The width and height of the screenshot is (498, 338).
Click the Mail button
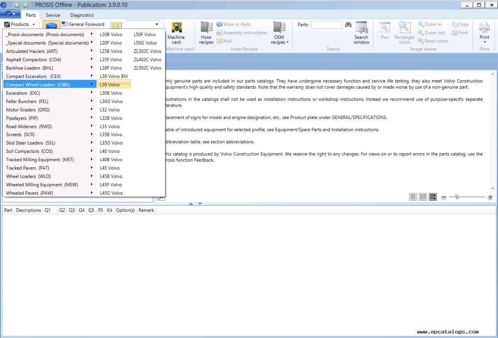coord(224,41)
